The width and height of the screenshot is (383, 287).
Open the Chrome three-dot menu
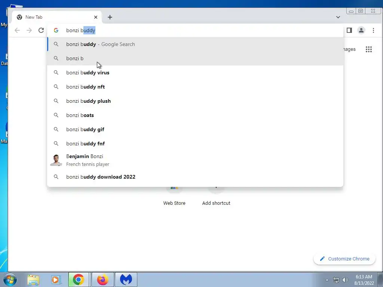pyautogui.click(x=373, y=30)
